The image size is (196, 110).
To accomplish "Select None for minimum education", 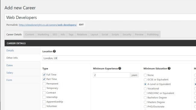I will [145, 75].
